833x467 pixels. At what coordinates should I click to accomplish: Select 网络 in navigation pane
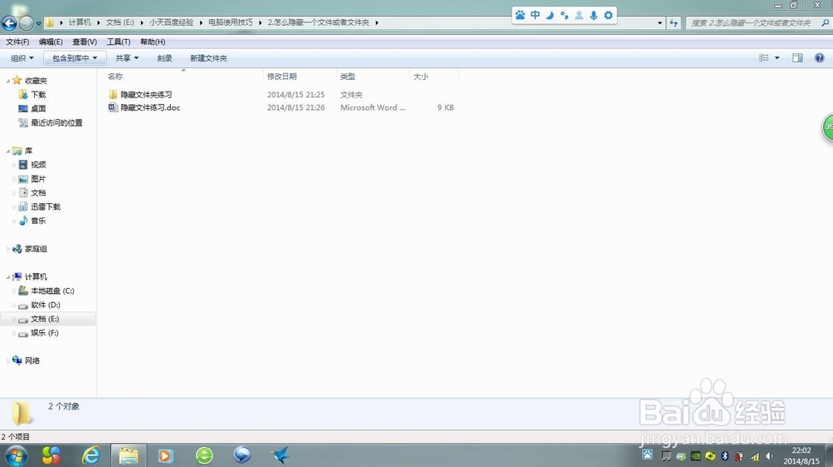32,360
